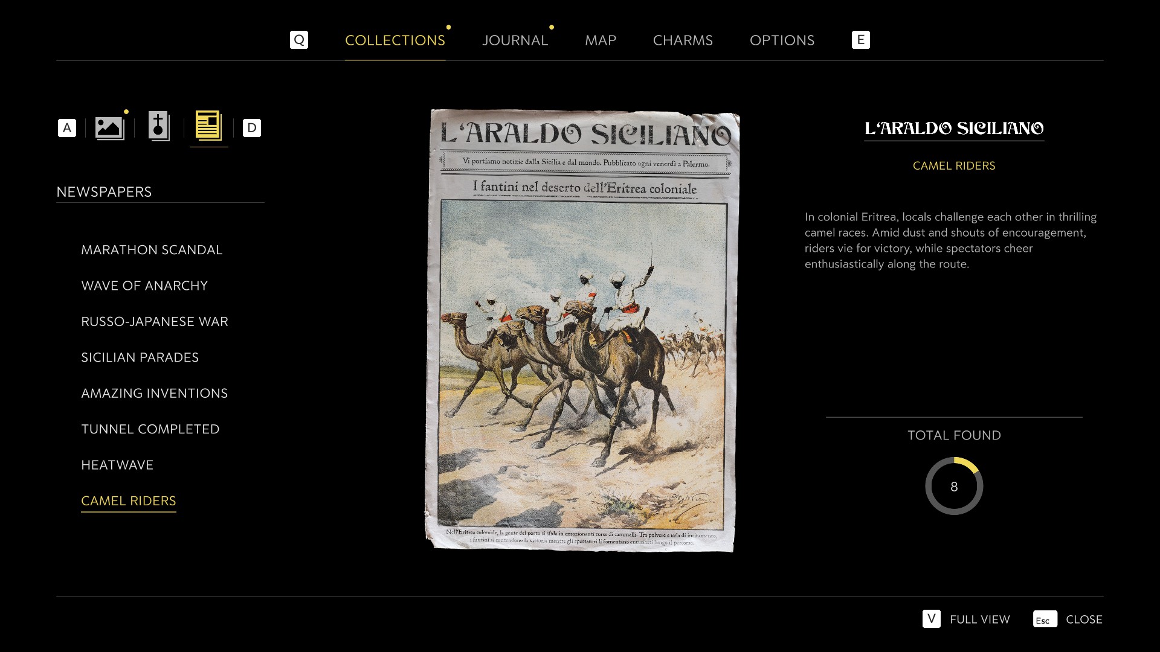Click the camel riders newspaper image
Viewport: 1160px width, 652px height.
(x=582, y=330)
